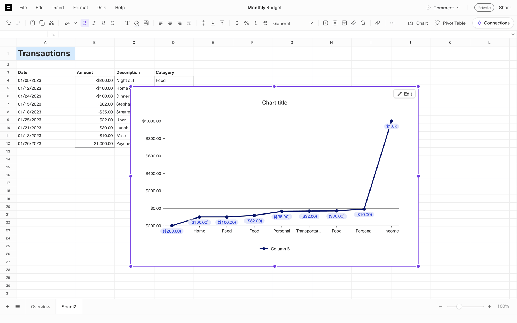Select column B header
Image resolution: width=517 pixels, height=323 pixels.
(x=95, y=43)
